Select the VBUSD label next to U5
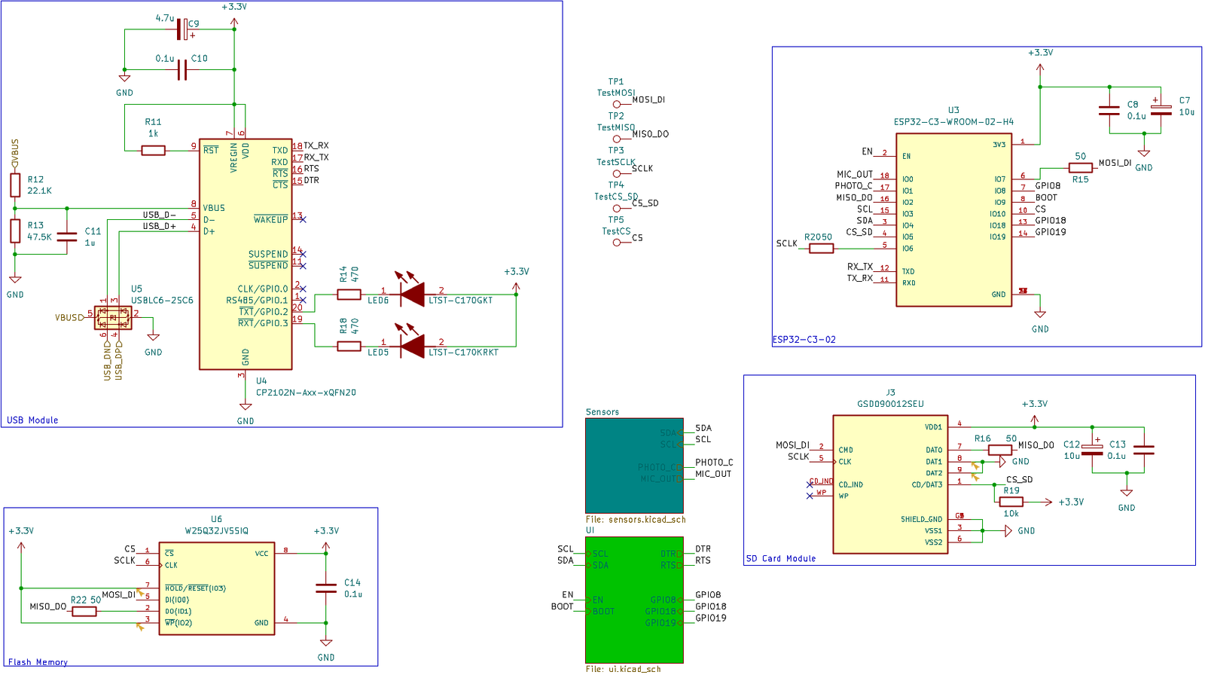1205x678 pixels. [70, 318]
